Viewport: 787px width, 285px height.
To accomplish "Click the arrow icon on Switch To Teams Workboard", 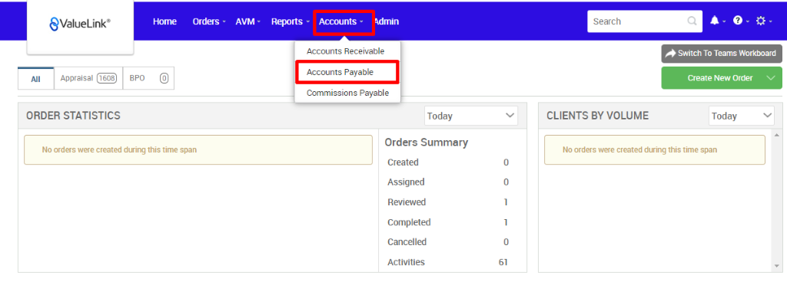I will point(670,54).
